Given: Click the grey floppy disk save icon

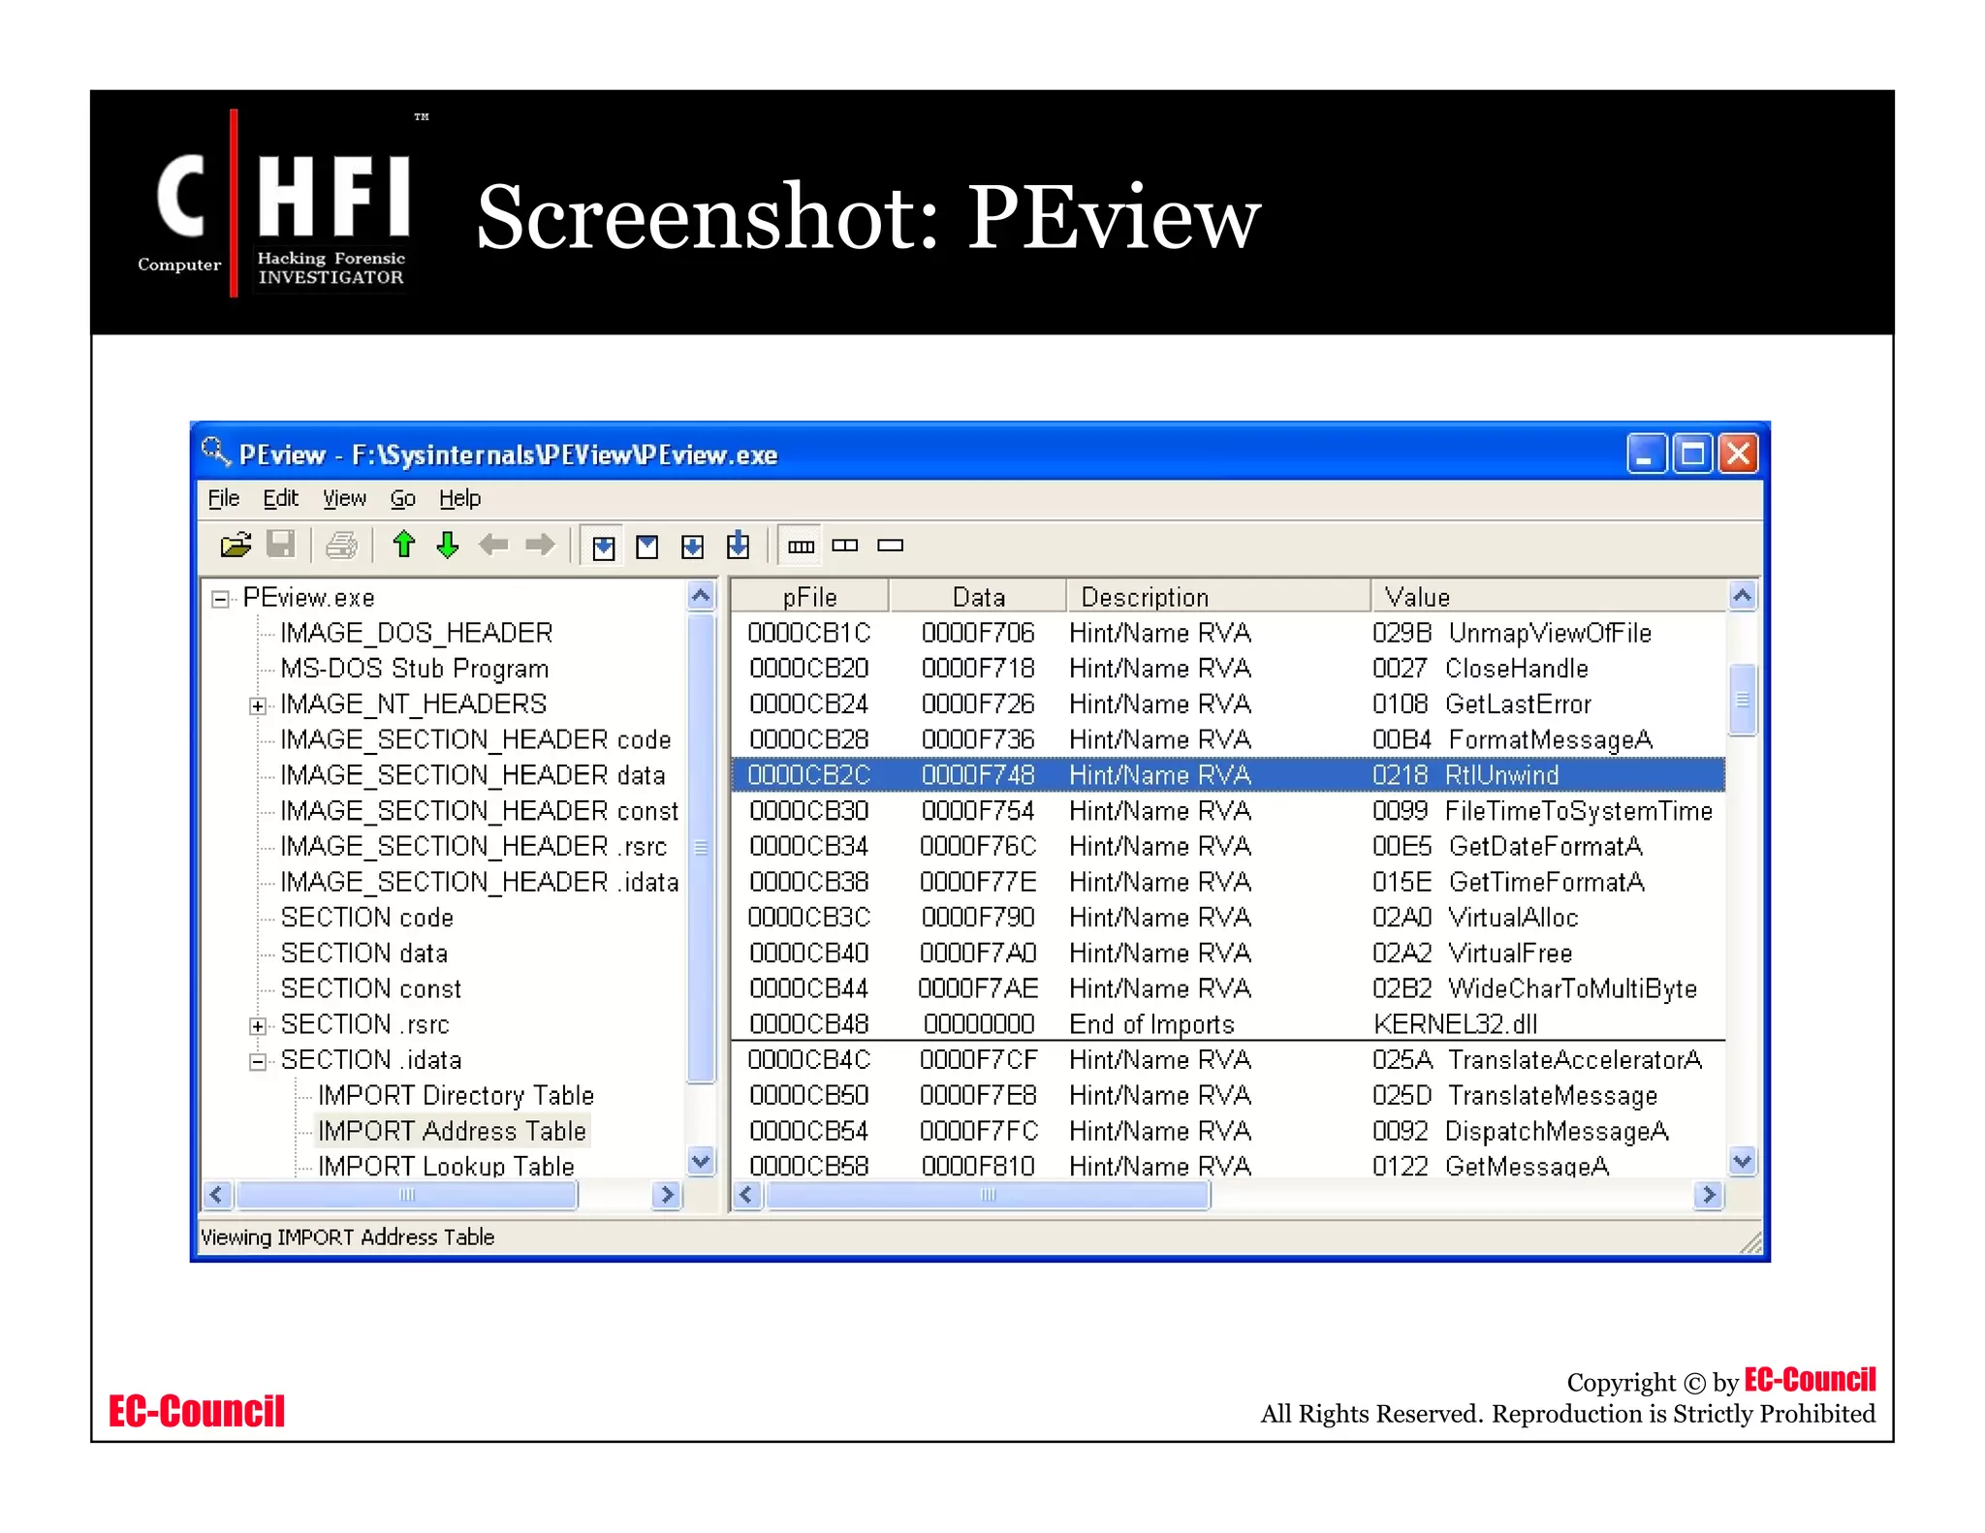Looking at the screenshot, I should click(281, 546).
